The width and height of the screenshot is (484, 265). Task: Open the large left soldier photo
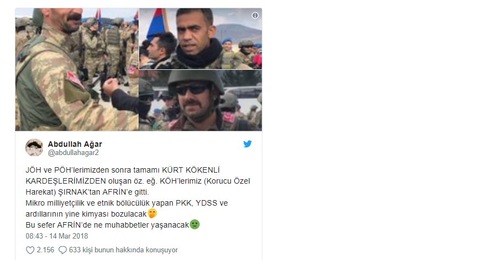point(77,69)
